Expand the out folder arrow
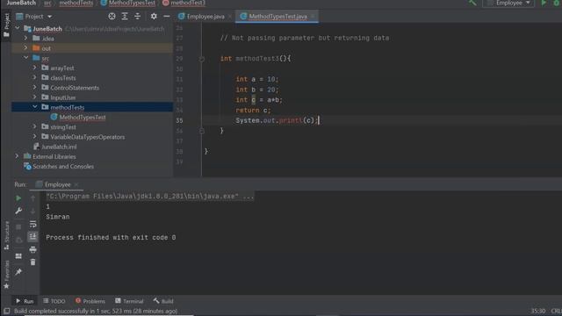 pyautogui.click(x=25, y=48)
